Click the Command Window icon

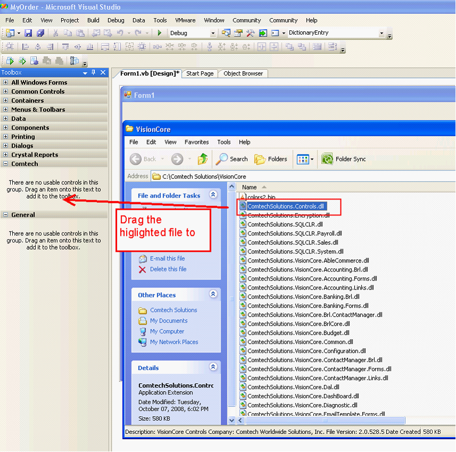click(x=275, y=33)
